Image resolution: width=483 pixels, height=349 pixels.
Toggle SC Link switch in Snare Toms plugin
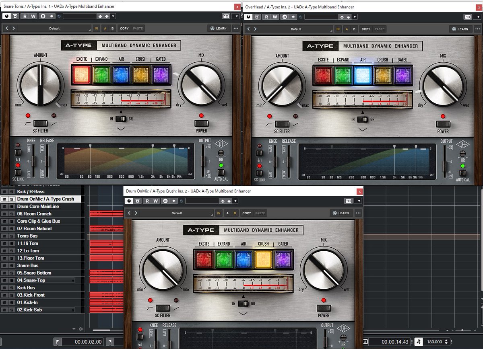pos(18,172)
